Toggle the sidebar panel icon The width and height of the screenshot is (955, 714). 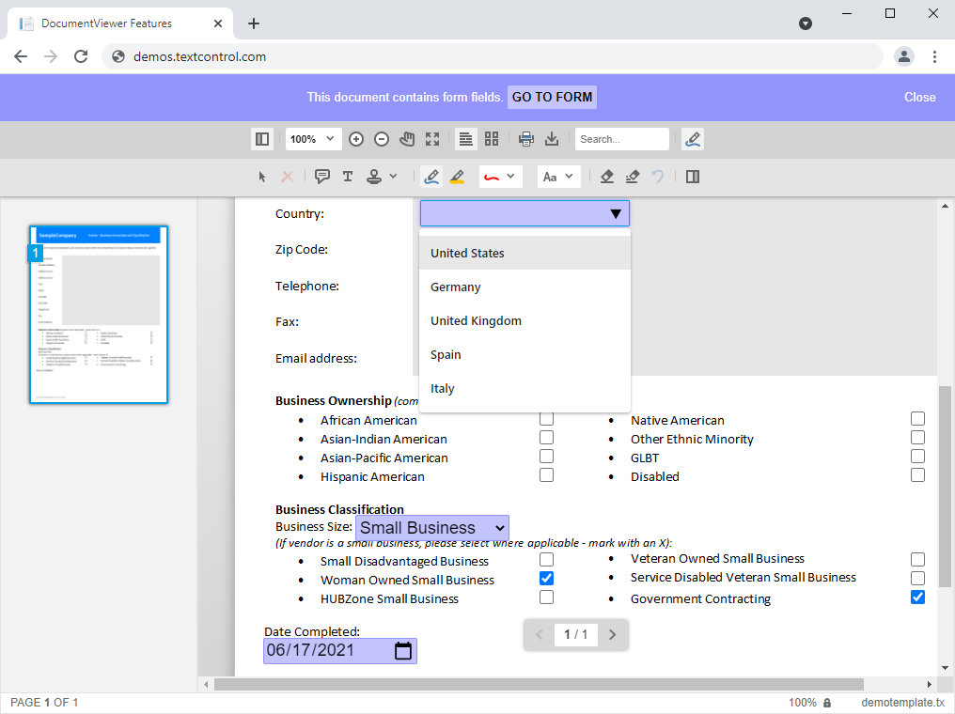tap(262, 139)
